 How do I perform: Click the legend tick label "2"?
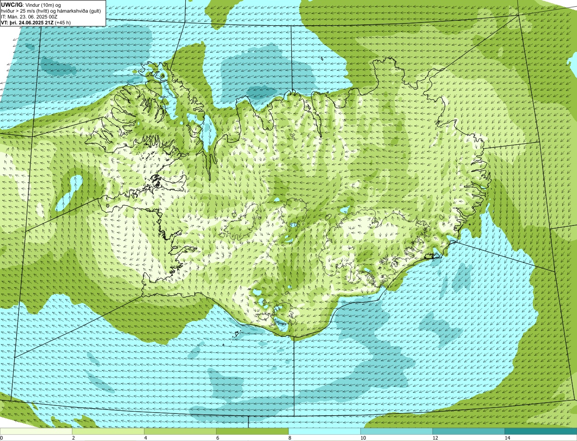pos(73,438)
